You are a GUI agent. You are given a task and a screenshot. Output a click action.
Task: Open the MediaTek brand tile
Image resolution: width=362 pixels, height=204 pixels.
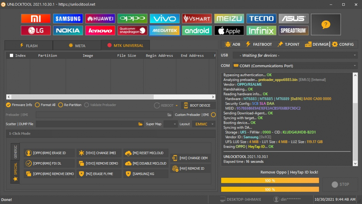[165, 31]
